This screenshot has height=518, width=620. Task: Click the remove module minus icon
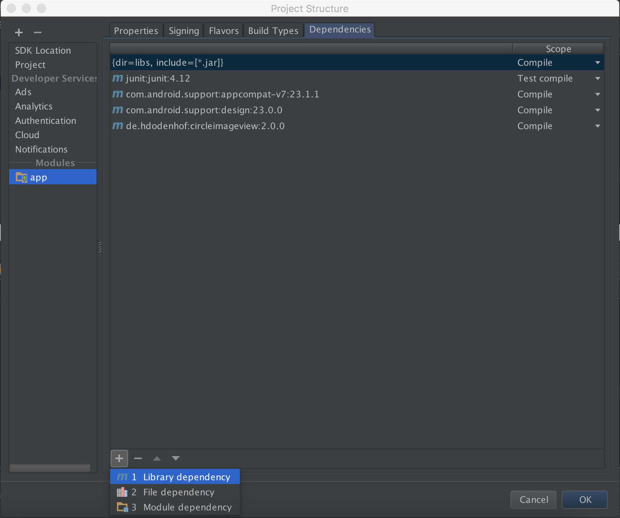coord(38,32)
